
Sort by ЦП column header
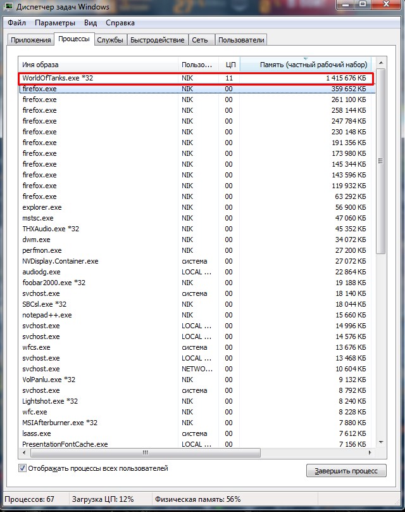229,65
